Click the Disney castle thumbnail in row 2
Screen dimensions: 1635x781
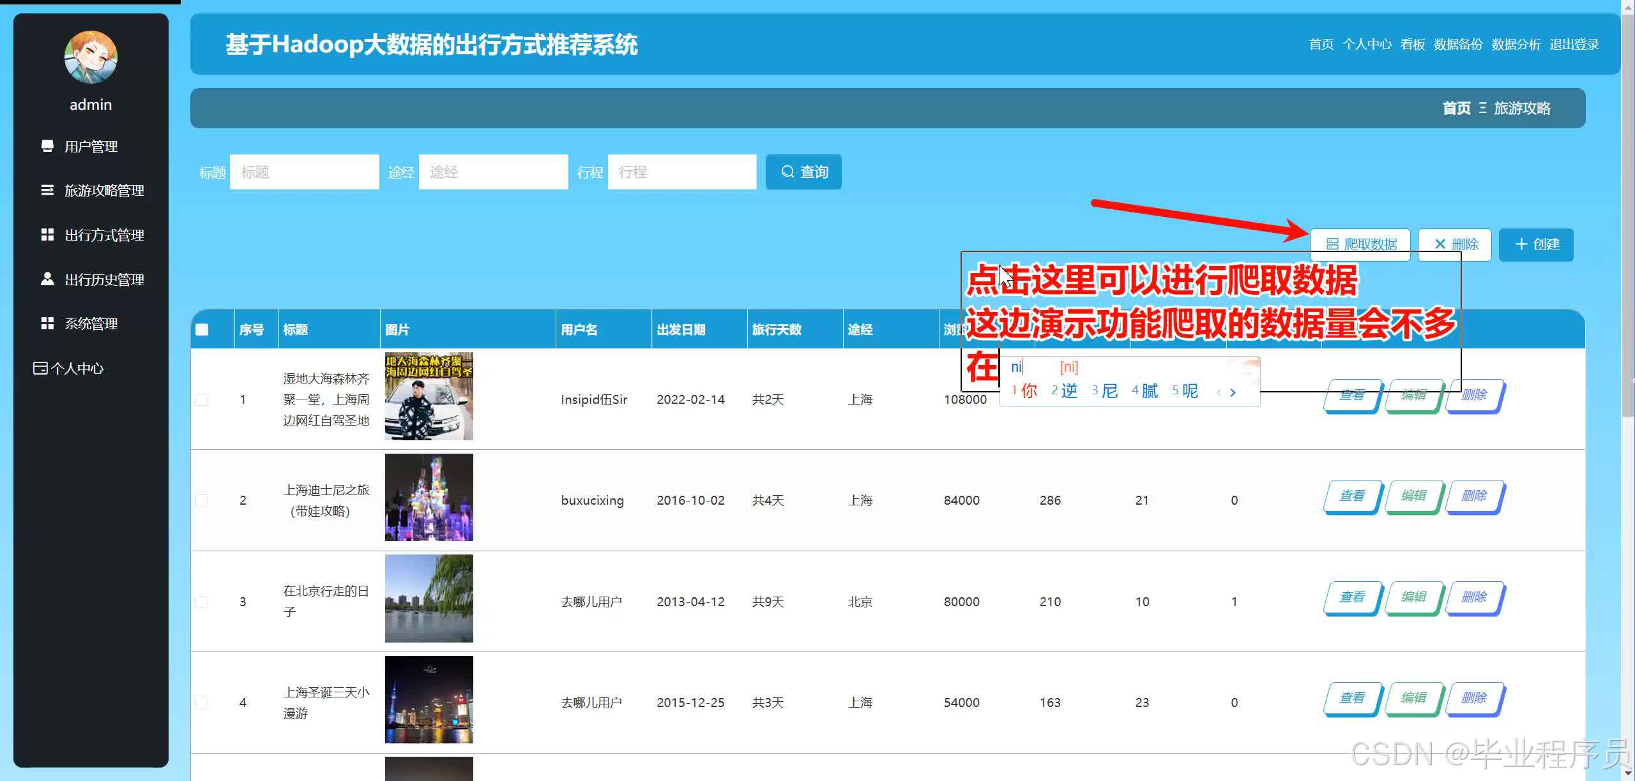tap(429, 497)
